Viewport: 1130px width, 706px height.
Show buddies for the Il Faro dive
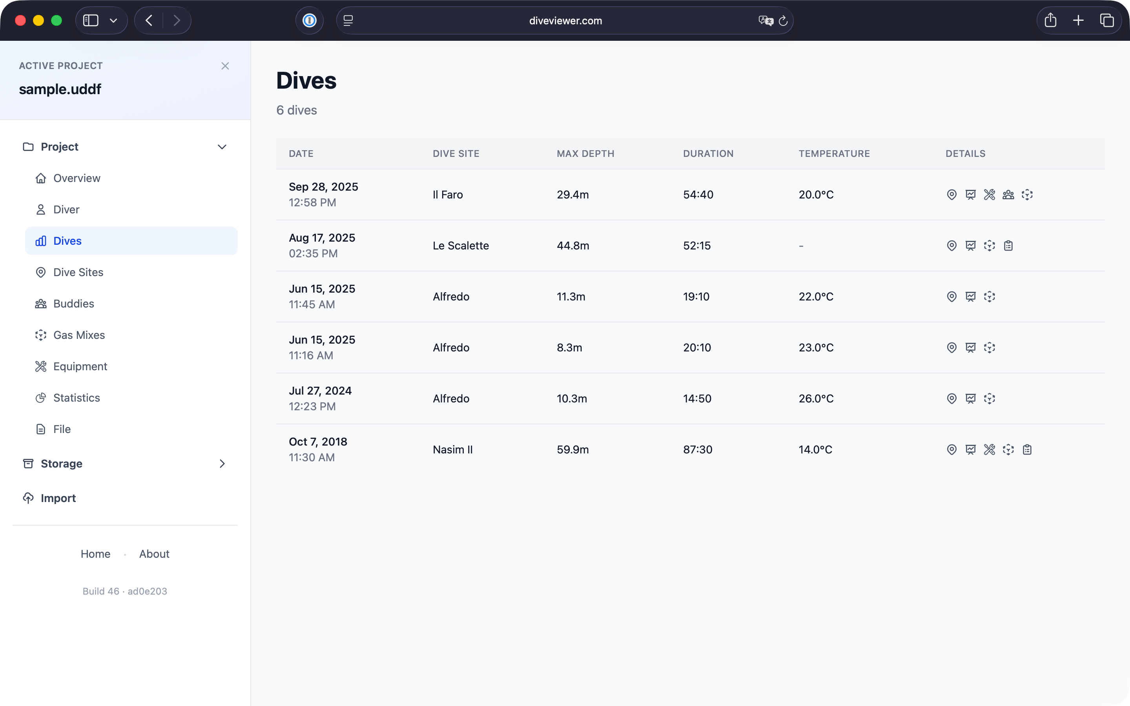1008,195
